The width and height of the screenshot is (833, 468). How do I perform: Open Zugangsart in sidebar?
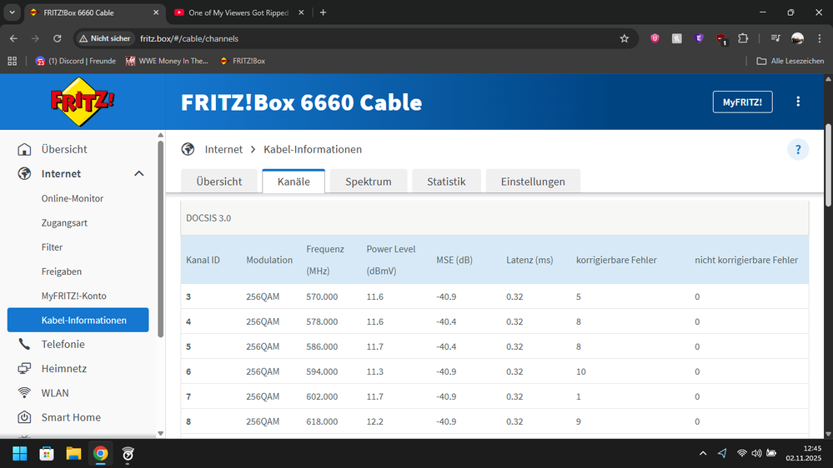click(64, 223)
